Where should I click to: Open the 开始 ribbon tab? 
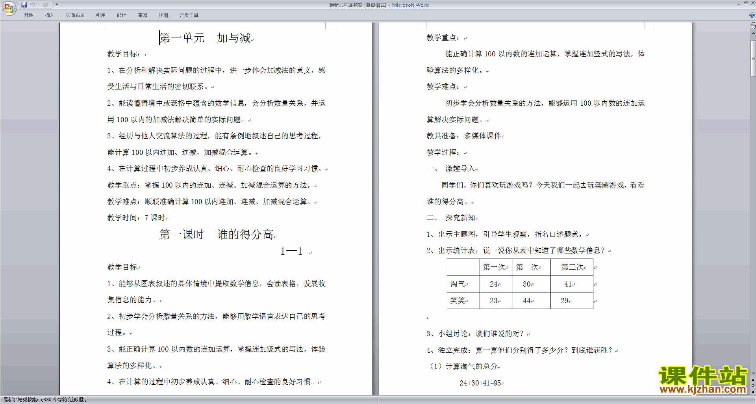[28, 15]
